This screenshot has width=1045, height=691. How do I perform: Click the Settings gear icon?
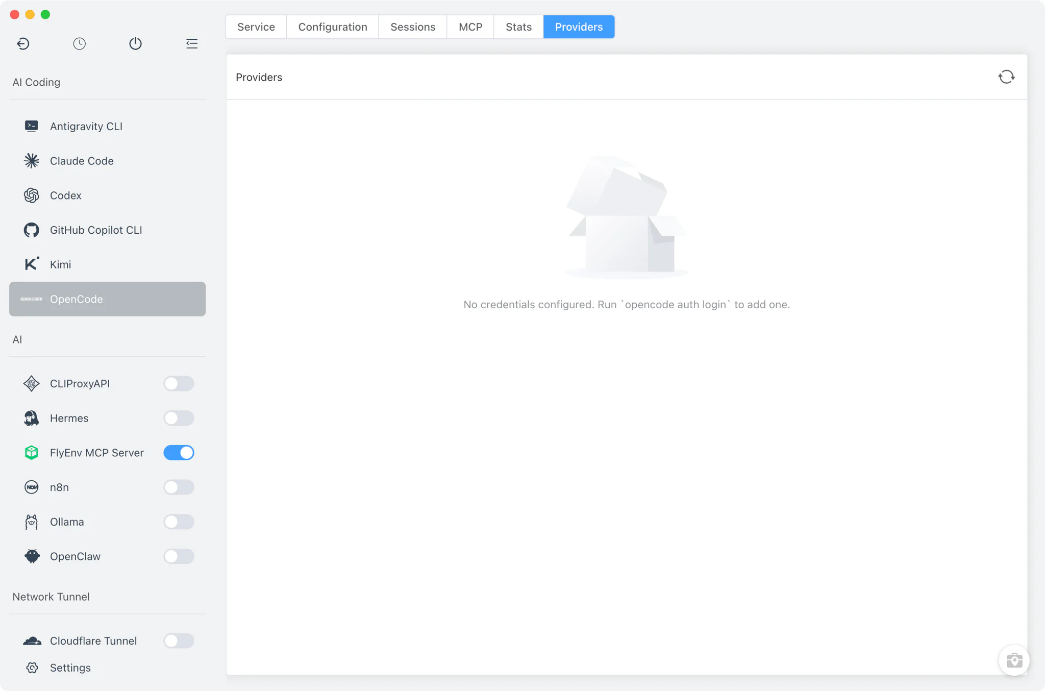tap(32, 668)
